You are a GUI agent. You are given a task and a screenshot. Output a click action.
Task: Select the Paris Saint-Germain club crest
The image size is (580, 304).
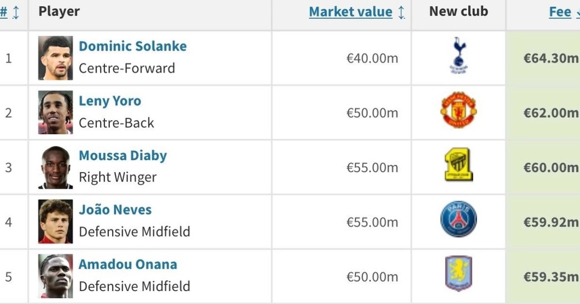coord(458,219)
